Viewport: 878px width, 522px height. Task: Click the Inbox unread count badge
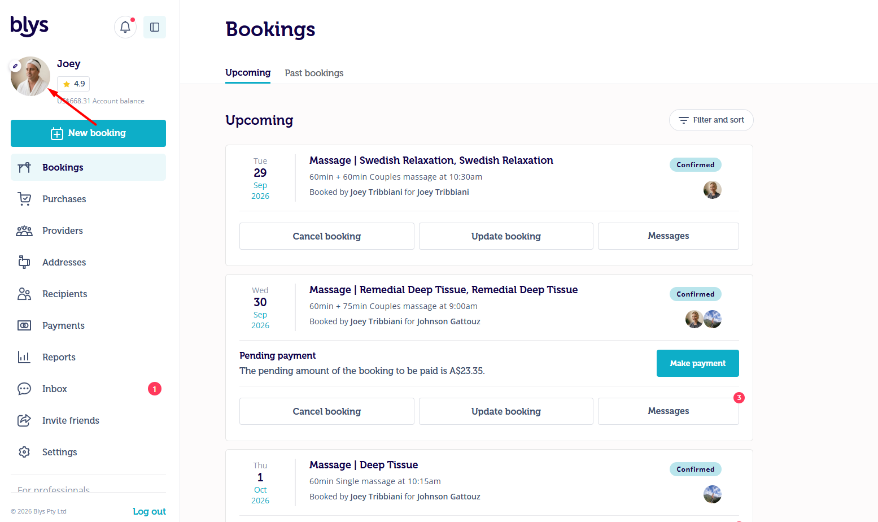coord(155,389)
